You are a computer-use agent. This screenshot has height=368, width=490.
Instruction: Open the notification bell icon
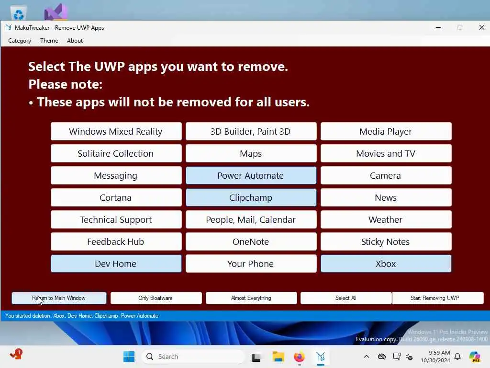(457, 356)
